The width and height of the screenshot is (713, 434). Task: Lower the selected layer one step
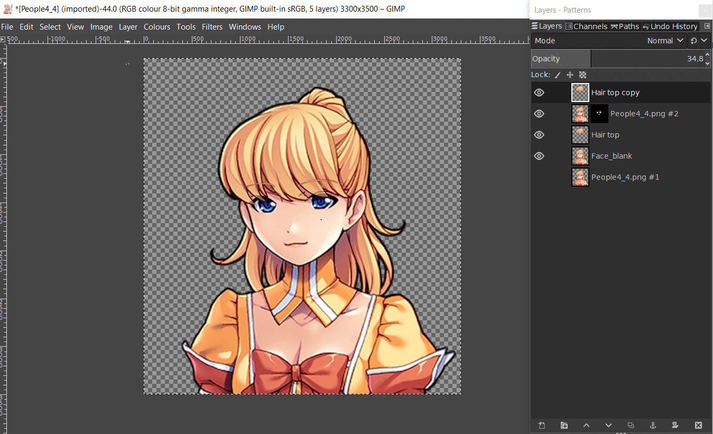coord(608,425)
